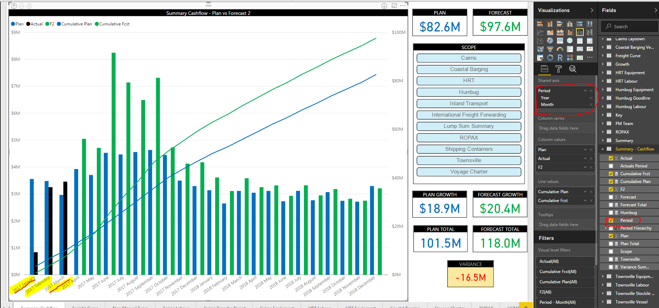
Task: Toggle the Forecast field checkbox
Action: [x=611, y=197]
